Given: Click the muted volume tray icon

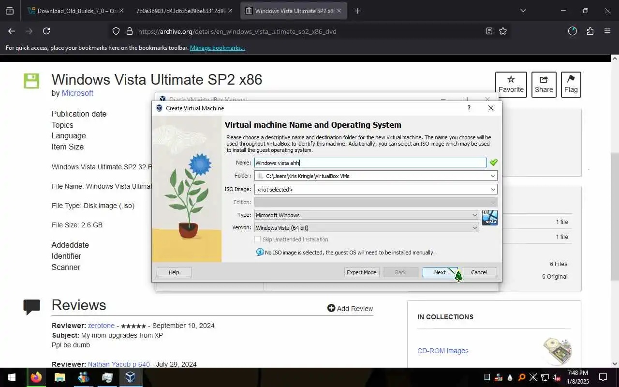Looking at the screenshot, I should point(557,377).
